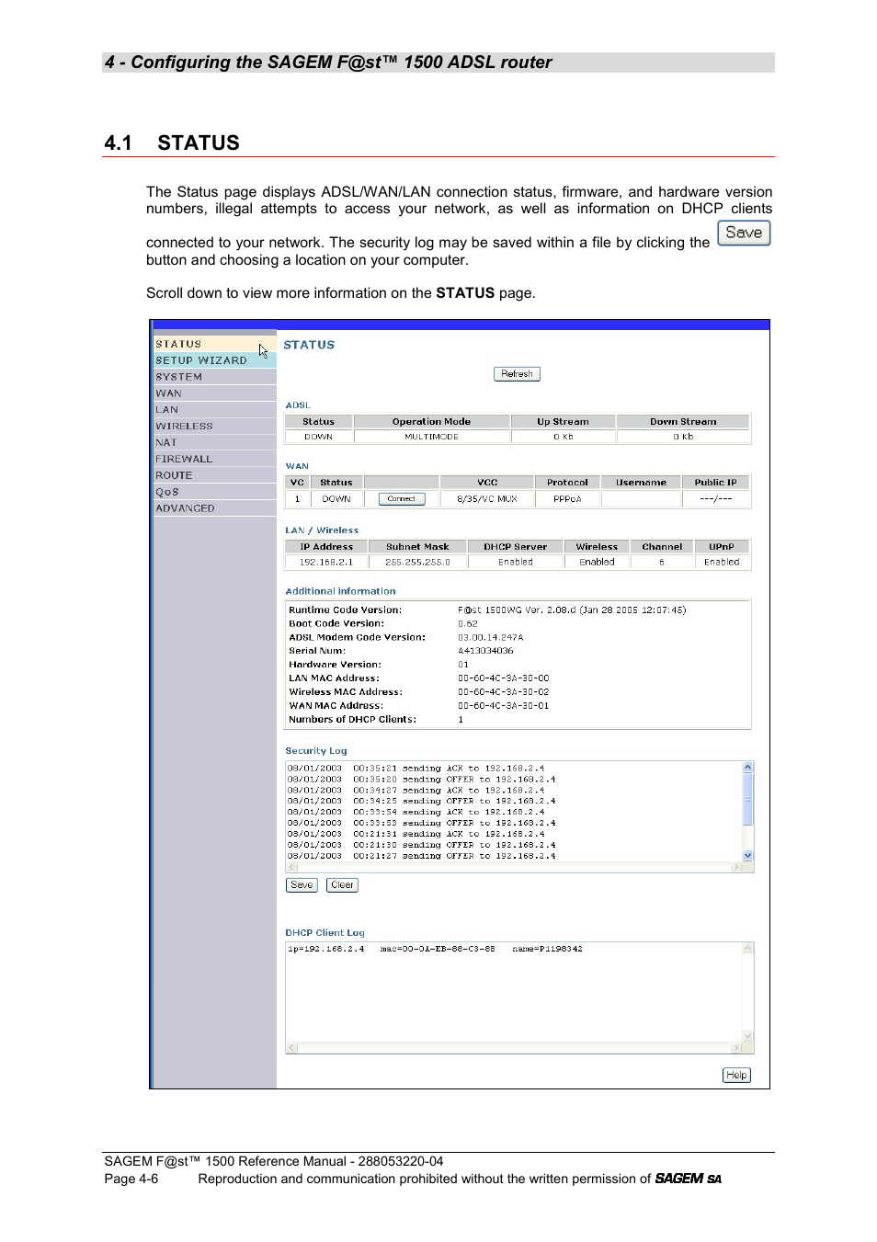This screenshot has width=877, height=1242.
Task: Click the Runtime Code Version value text
Action: tap(572, 610)
